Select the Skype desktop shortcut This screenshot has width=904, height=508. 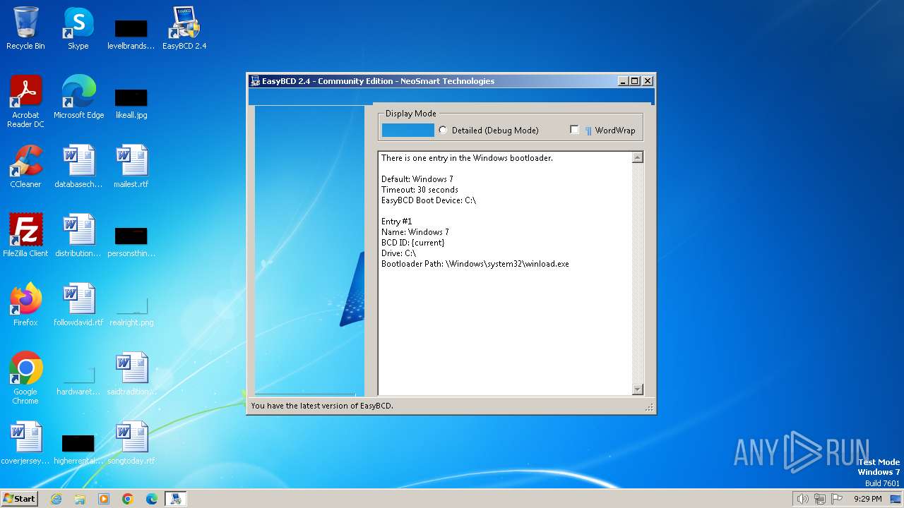[x=78, y=28]
